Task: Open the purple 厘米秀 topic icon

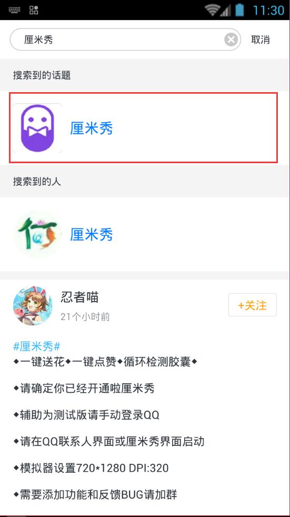Action: coord(37,128)
